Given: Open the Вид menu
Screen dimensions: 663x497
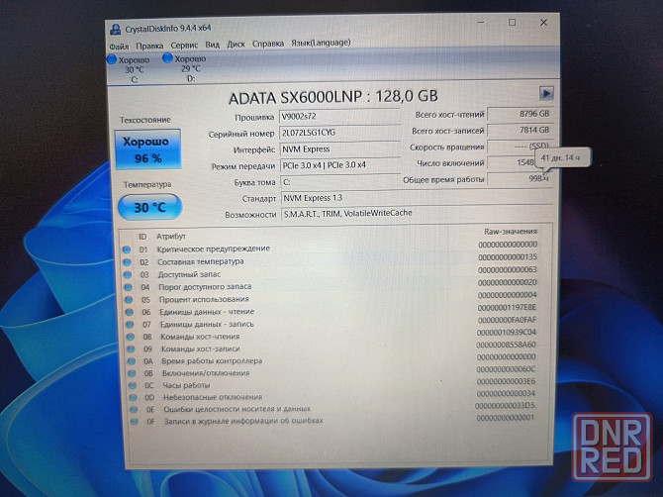Looking at the screenshot, I should point(213,45).
